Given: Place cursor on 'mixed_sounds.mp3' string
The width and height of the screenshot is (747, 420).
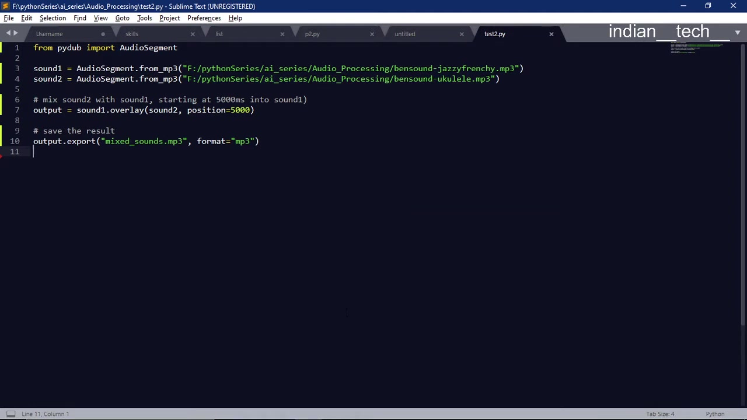Looking at the screenshot, I should point(144,141).
